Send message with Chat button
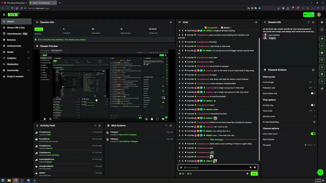 tap(254, 174)
